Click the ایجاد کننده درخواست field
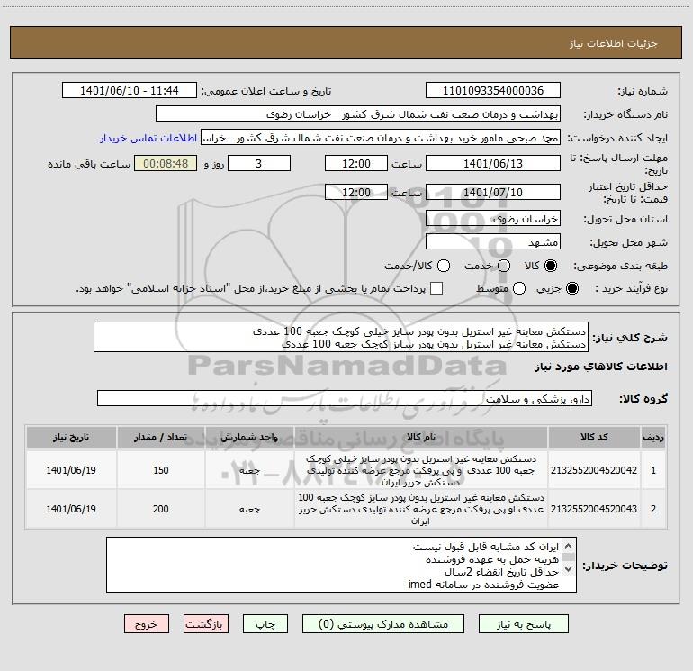This screenshot has height=671, width=693. (x=381, y=137)
